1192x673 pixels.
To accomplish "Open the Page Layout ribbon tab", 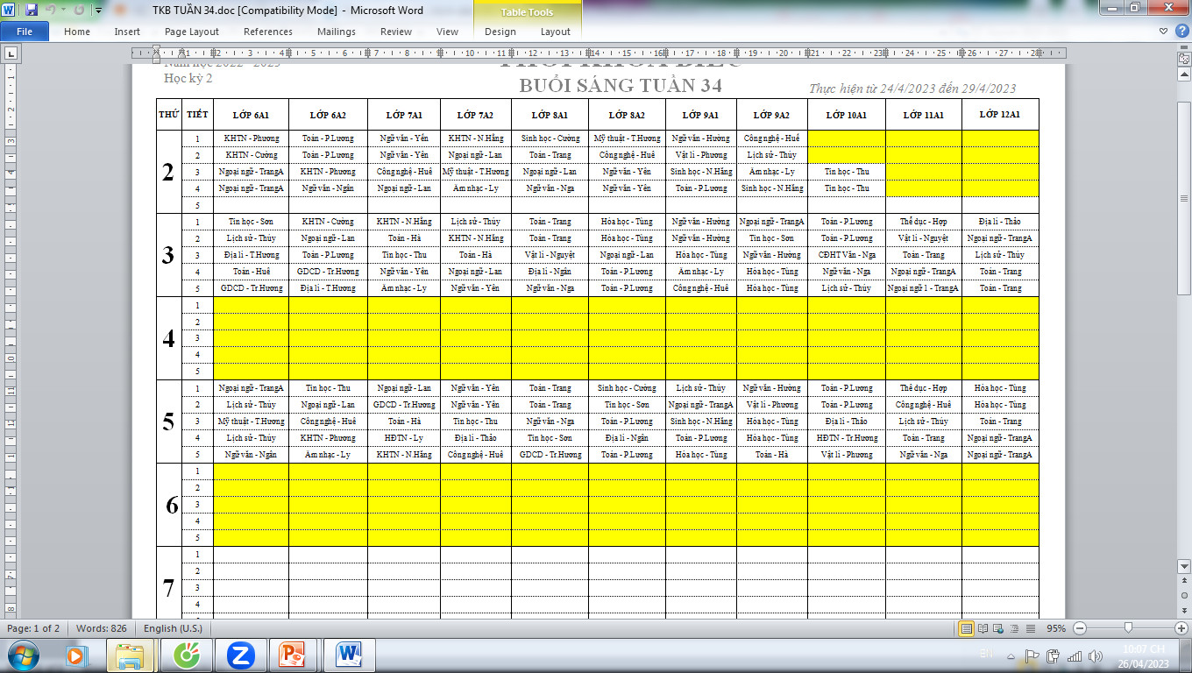I will (x=192, y=32).
